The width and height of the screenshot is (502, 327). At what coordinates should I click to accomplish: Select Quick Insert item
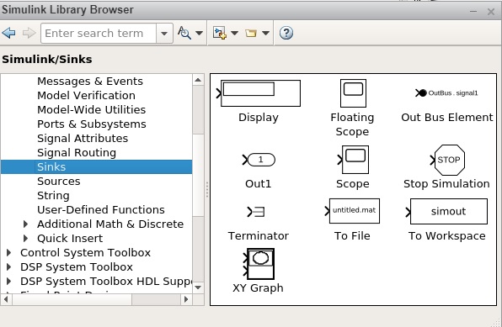tap(70, 239)
